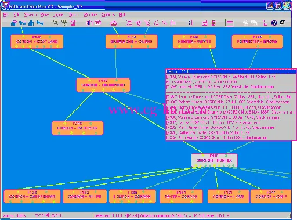Select the GORDON = SCOTLAND family box

37,41
